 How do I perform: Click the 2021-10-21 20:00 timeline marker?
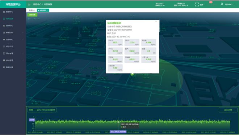(x=118, y=132)
